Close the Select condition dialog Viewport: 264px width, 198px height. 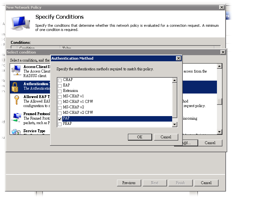click(223, 52)
